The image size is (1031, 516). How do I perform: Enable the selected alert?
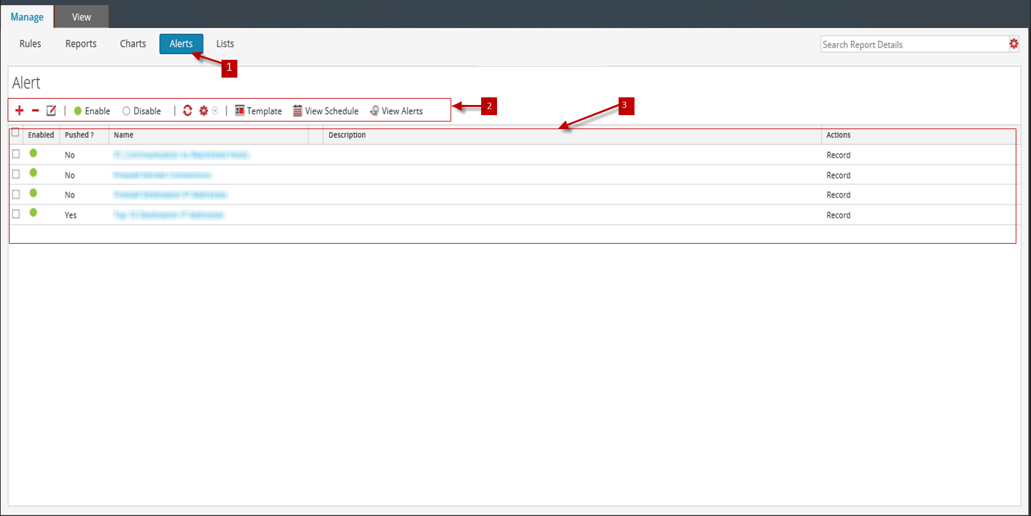click(92, 111)
